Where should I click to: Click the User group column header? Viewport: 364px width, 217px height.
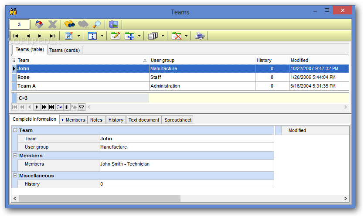(202, 60)
